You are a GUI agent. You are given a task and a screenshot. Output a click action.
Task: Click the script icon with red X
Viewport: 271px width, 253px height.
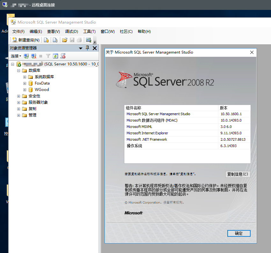click(x=63, y=56)
